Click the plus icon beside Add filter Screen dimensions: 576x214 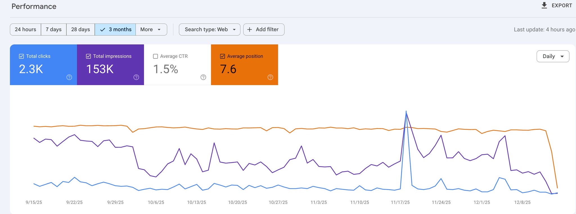pyautogui.click(x=249, y=29)
